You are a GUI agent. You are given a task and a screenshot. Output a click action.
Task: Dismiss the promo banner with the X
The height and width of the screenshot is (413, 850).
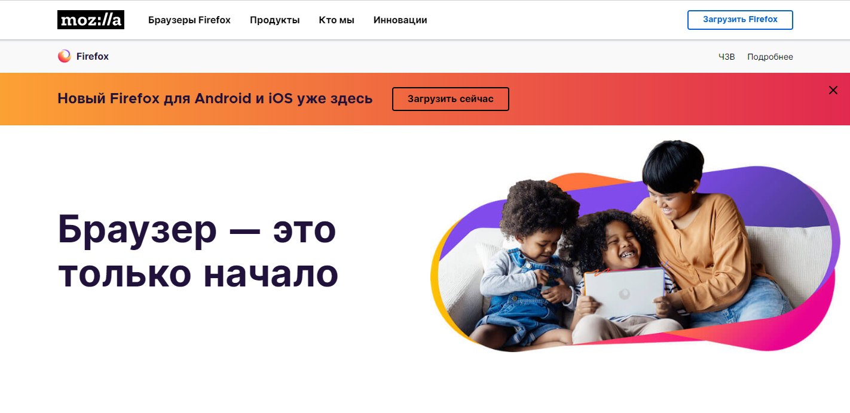(x=833, y=90)
